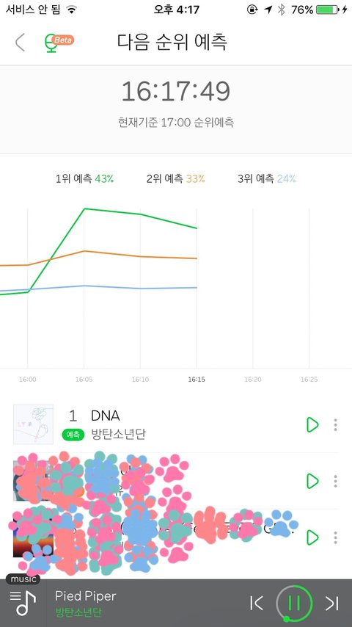Open more options for DNA
Image resolution: width=352 pixels, height=627 pixels.
pos(336,424)
